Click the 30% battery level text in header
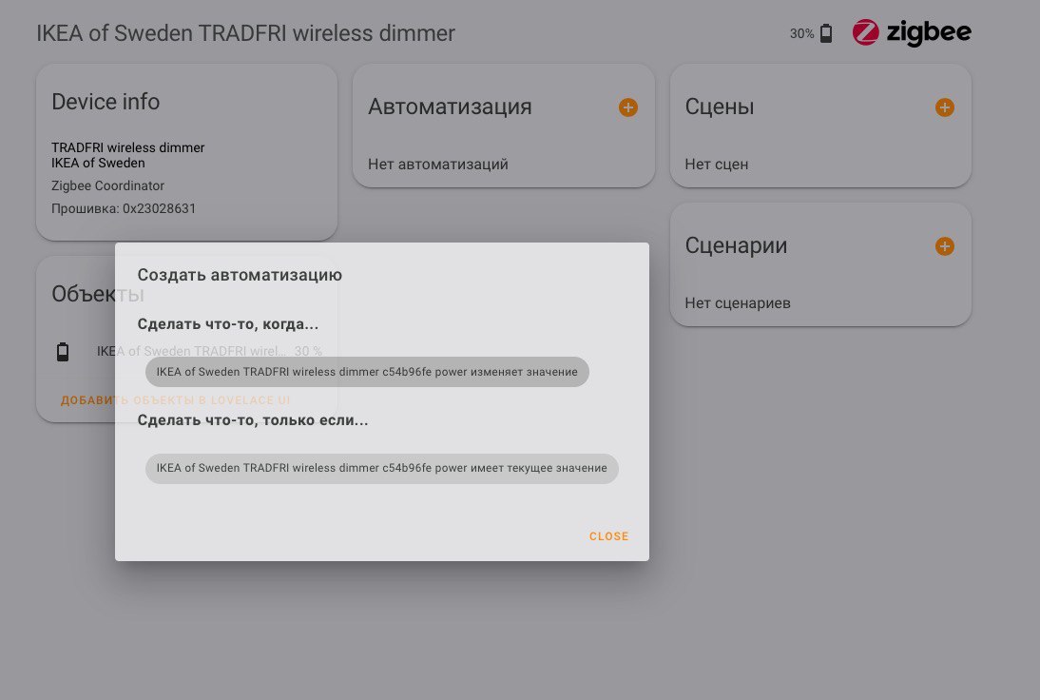Image resolution: width=1040 pixels, height=700 pixels. click(801, 34)
